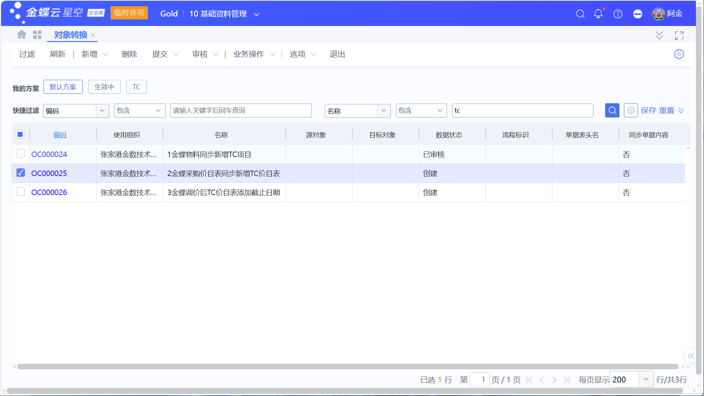The height and width of the screenshot is (396, 704).
Task: Collapse side panel with double-left arrows
Action: [690, 356]
